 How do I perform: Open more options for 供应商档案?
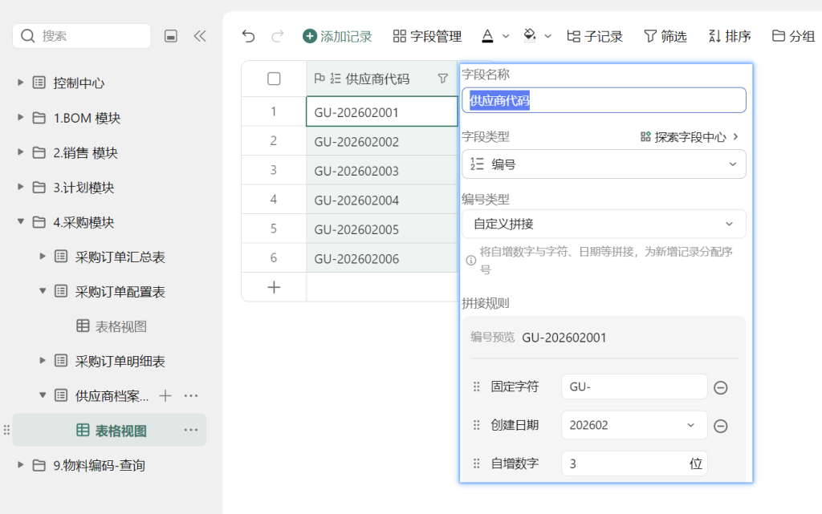pos(191,395)
